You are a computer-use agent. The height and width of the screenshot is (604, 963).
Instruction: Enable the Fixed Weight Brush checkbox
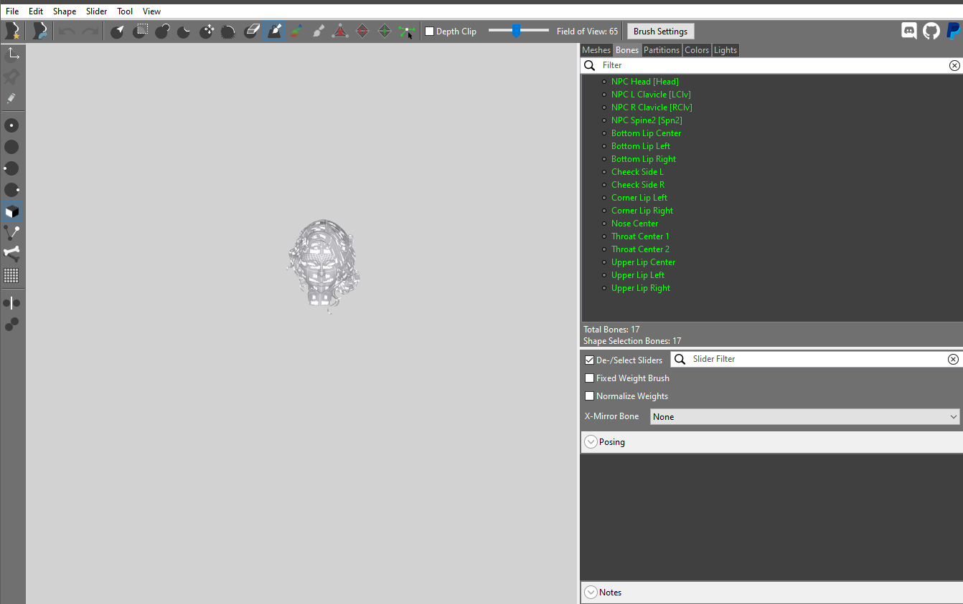pyautogui.click(x=589, y=378)
